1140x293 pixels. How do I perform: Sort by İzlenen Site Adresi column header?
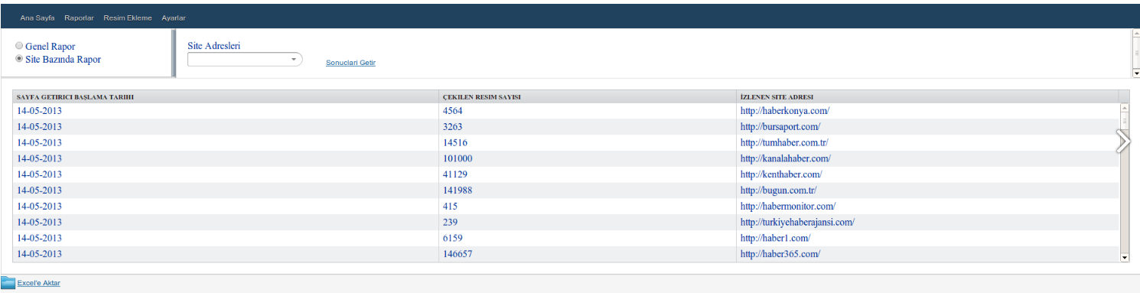pos(927,96)
